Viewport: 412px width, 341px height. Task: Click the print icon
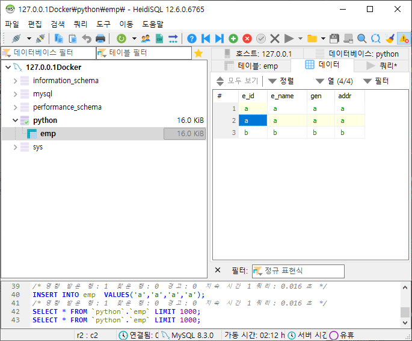click(100, 39)
